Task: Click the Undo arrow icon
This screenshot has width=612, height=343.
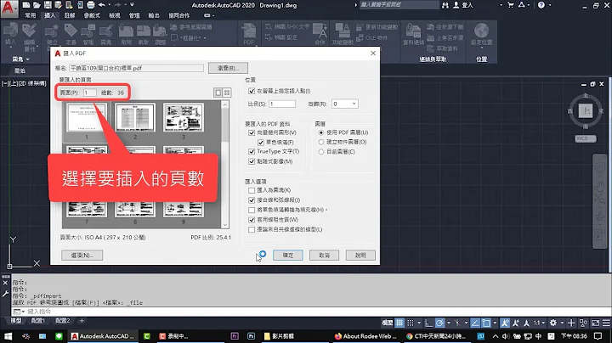Action: pos(102,5)
